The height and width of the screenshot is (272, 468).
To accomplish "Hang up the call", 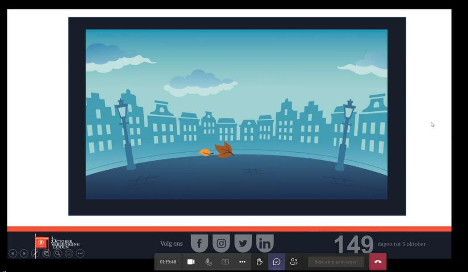I will tap(378, 262).
